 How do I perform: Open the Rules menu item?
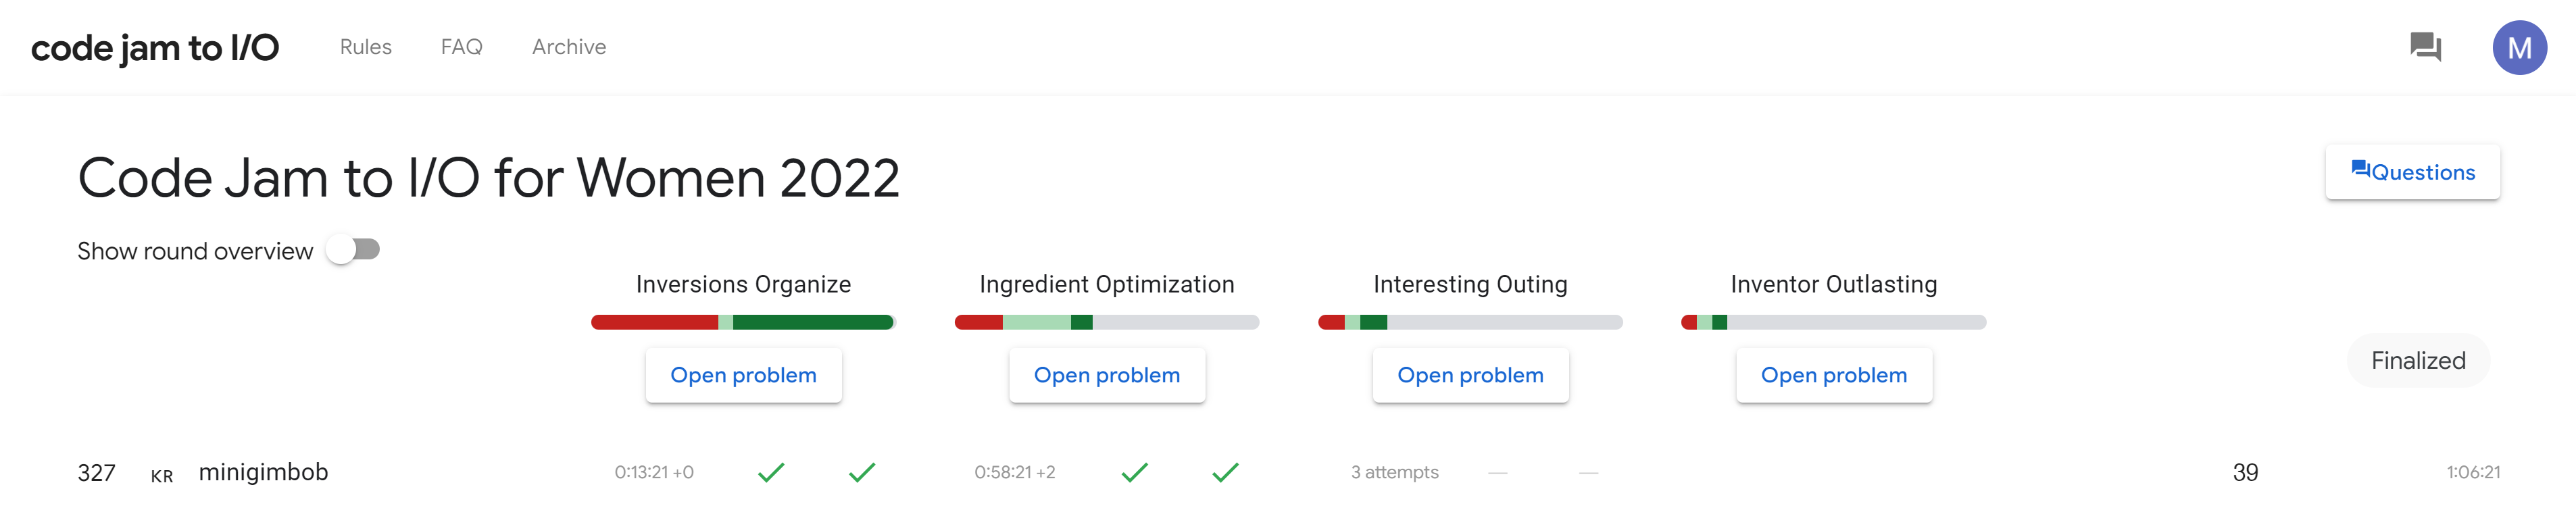pyautogui.click(x=365, y=47)
